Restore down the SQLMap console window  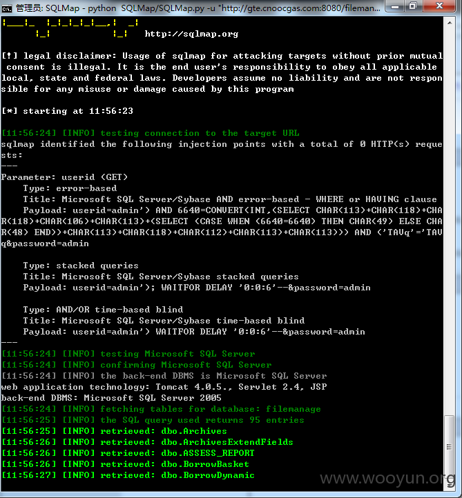pos(413,6)
